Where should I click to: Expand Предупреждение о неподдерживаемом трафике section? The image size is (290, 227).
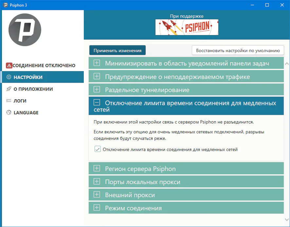point(186,76)
